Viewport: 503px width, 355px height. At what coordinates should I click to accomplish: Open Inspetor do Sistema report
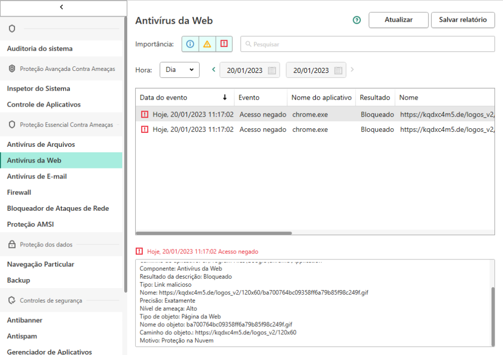tap(61, 88)
